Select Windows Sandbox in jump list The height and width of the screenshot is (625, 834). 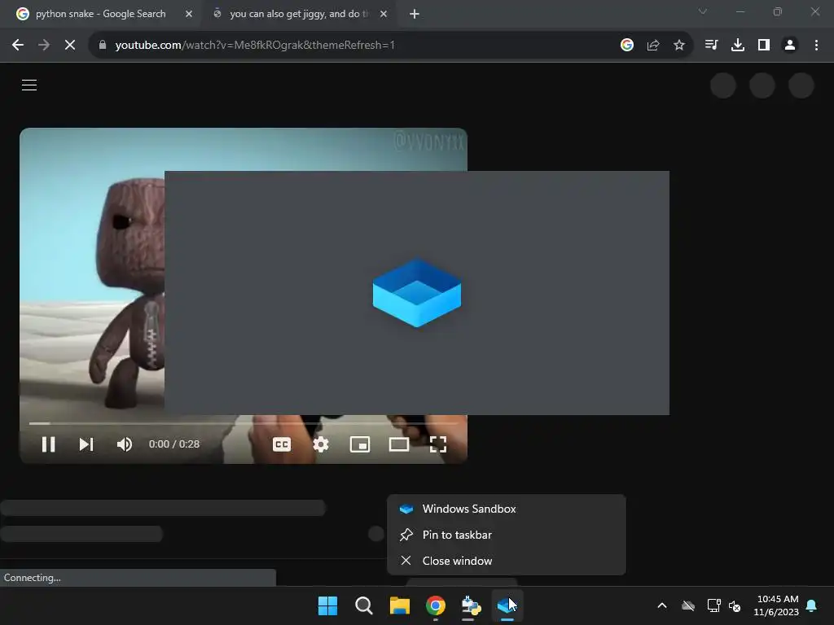click(507, 509)
